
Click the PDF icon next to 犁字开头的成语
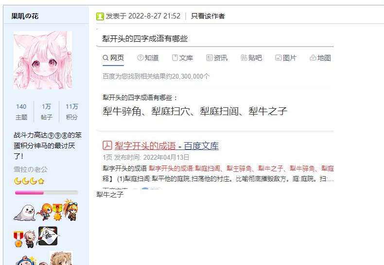[107, 146]
